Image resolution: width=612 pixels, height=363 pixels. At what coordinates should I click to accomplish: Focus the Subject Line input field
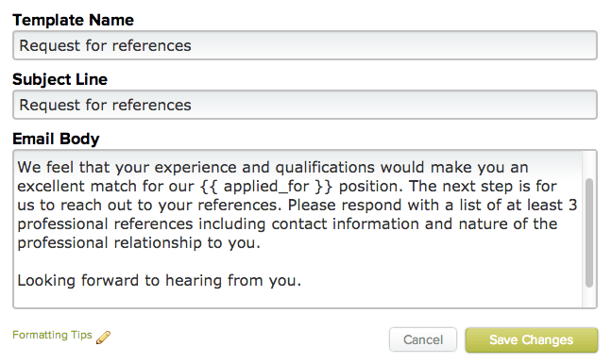click(x=305, y=105)
